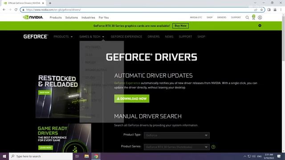
Task: Click SHOP NOW on Restocked banner
Action: coord(45,92)
